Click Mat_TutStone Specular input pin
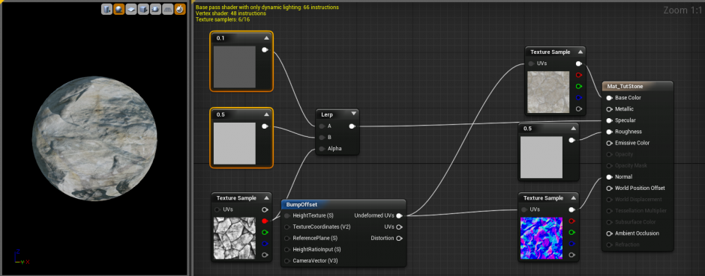 point(609,120)
